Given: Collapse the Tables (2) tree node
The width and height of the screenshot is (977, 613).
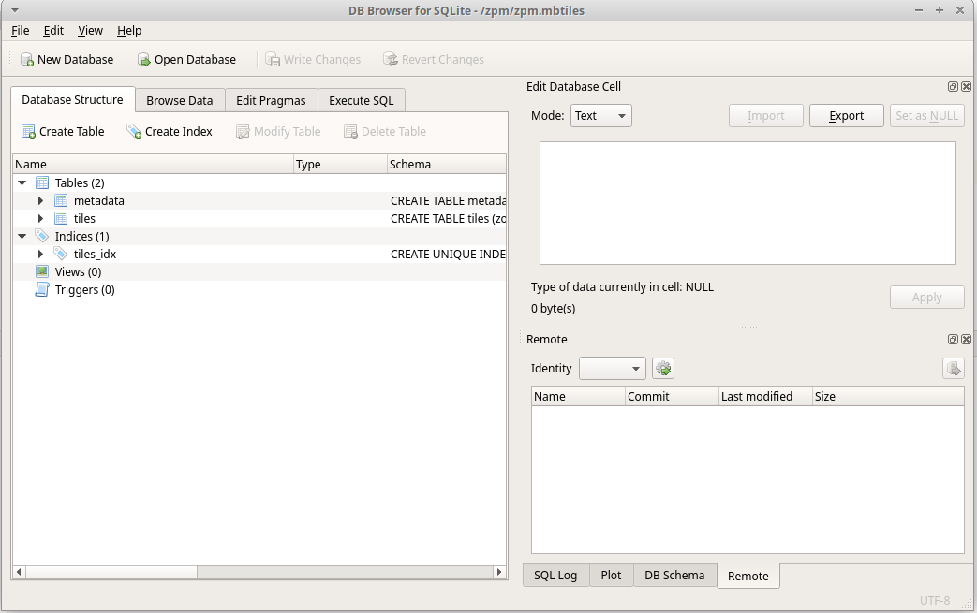Looking at the screenshot, I should click(x=22, y=183).
